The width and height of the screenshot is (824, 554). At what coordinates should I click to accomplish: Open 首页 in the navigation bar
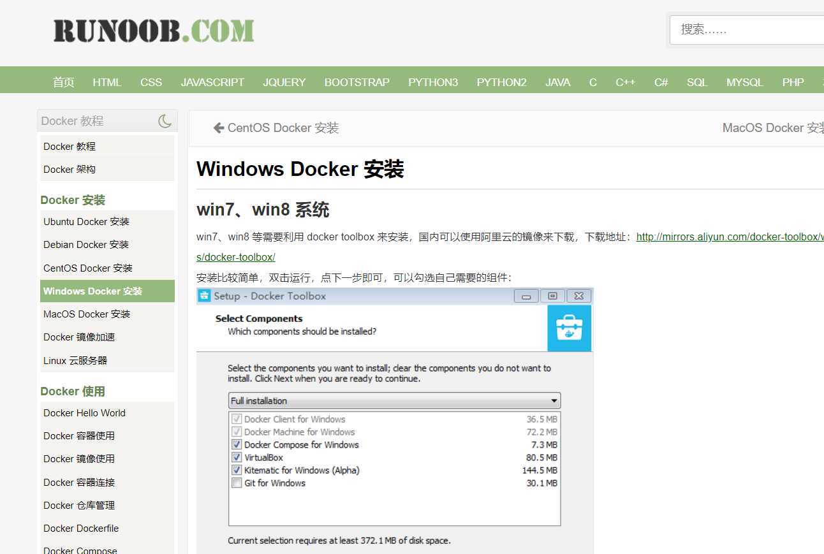(63, 82)
